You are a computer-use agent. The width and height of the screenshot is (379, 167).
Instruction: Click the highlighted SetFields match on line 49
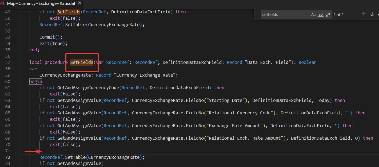pos(68,11)
